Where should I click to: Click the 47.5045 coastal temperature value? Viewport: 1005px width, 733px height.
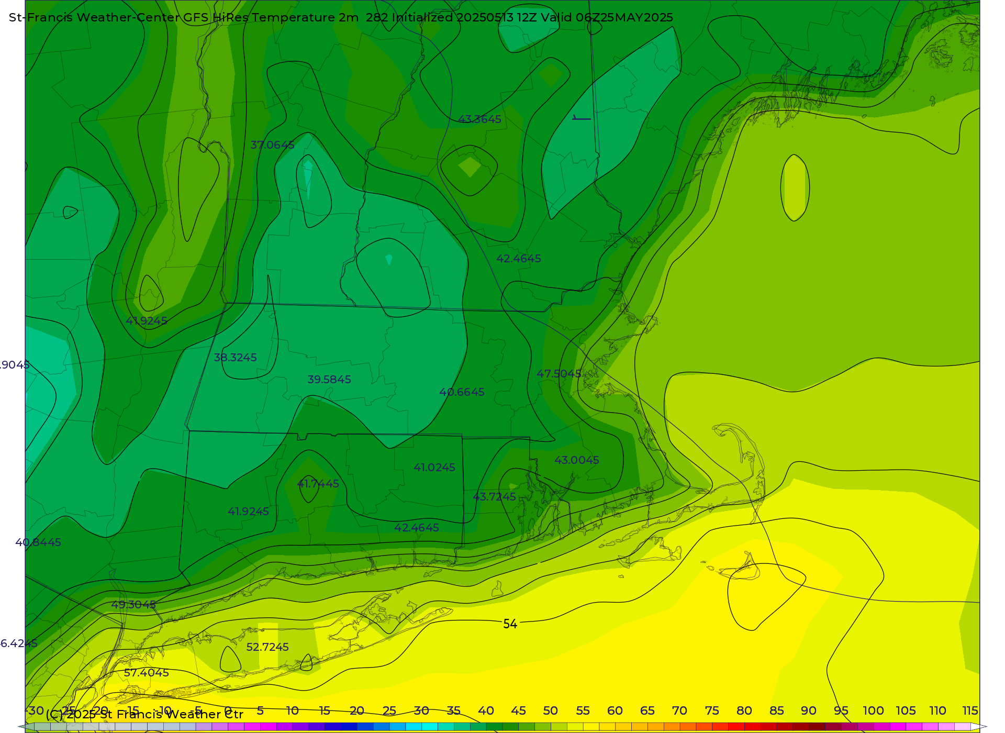[559, 374]
